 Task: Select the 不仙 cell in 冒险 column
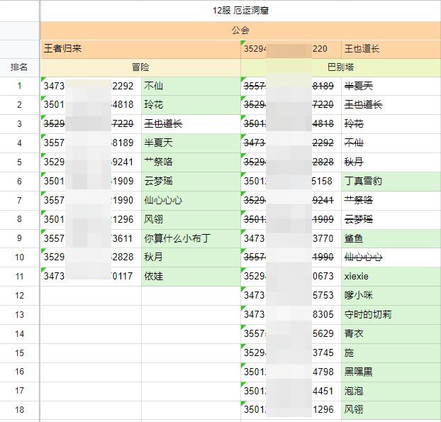point(191,86)
